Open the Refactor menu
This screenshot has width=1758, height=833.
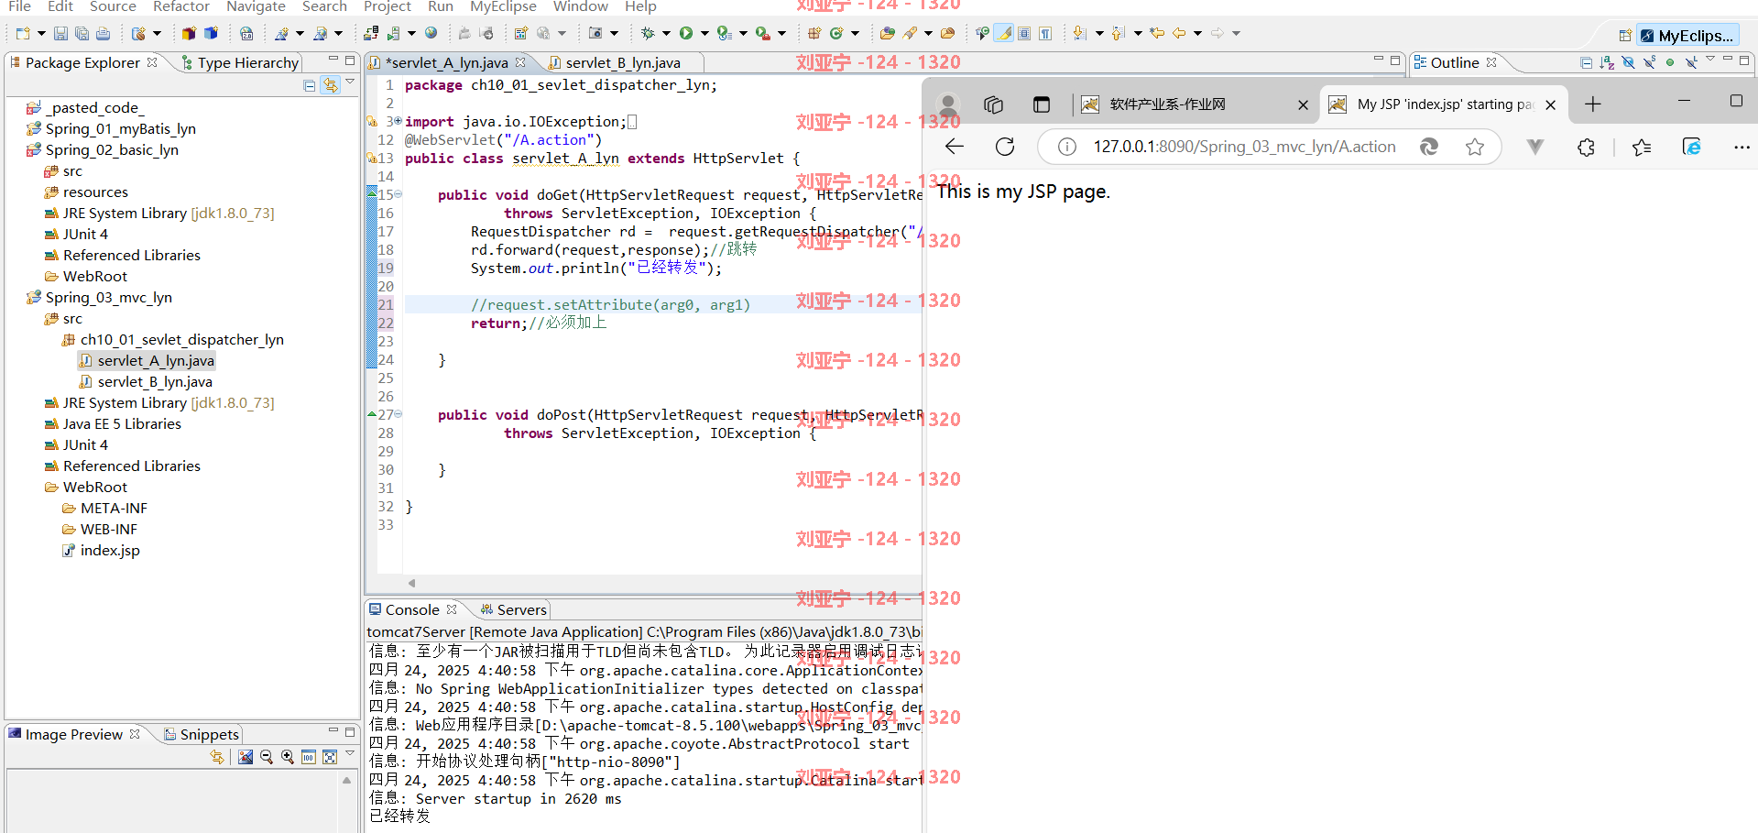pyautogui.click(x=181, y=6)
